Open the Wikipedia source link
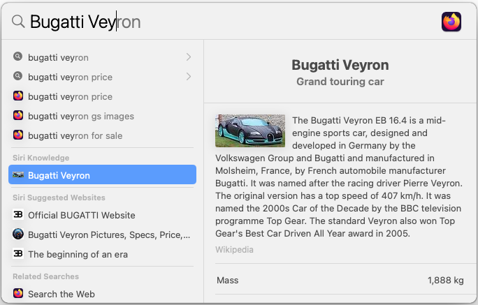The width and height of the screenshot is (478, 305). 234,250
